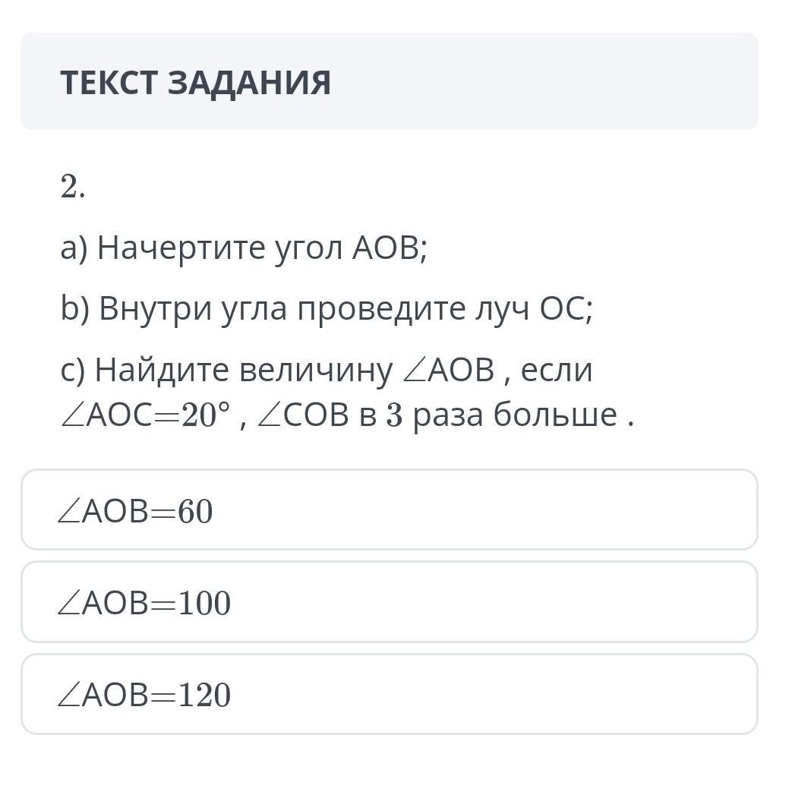This screenshot has height=792, width=789.
Task: Click the word 'если' in the question
Action: click(x=556, y=371)
